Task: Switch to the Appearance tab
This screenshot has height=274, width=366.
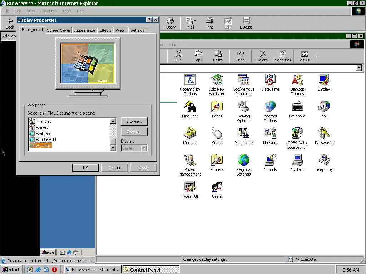Action: click(84, 30)
